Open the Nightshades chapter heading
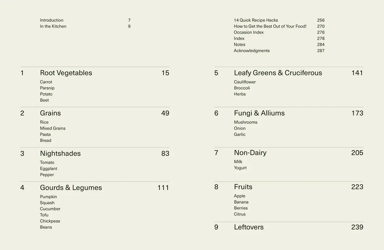 60,153
